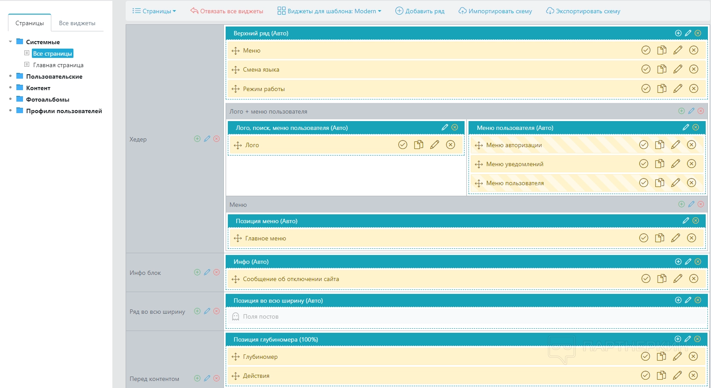Collapse the Системные folder in tree

(x=10, y=42)
